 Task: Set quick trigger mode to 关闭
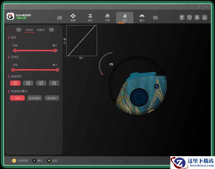click(17, 98)
